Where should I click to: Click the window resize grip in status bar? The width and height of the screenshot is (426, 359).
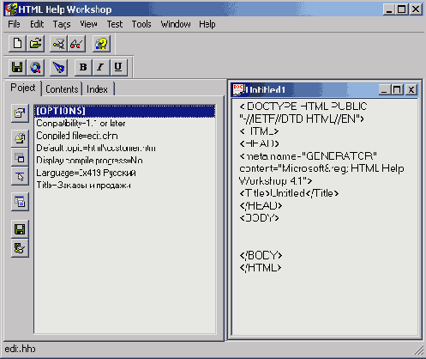tap(419, 350)
